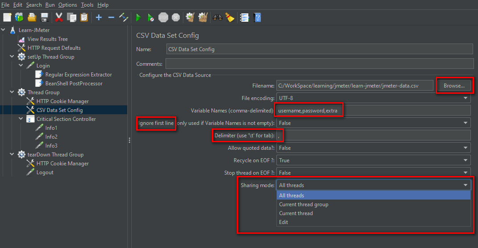Click the Delimiter input field
The height and width of the screenshot is (248, 478).
pos(373,136)
